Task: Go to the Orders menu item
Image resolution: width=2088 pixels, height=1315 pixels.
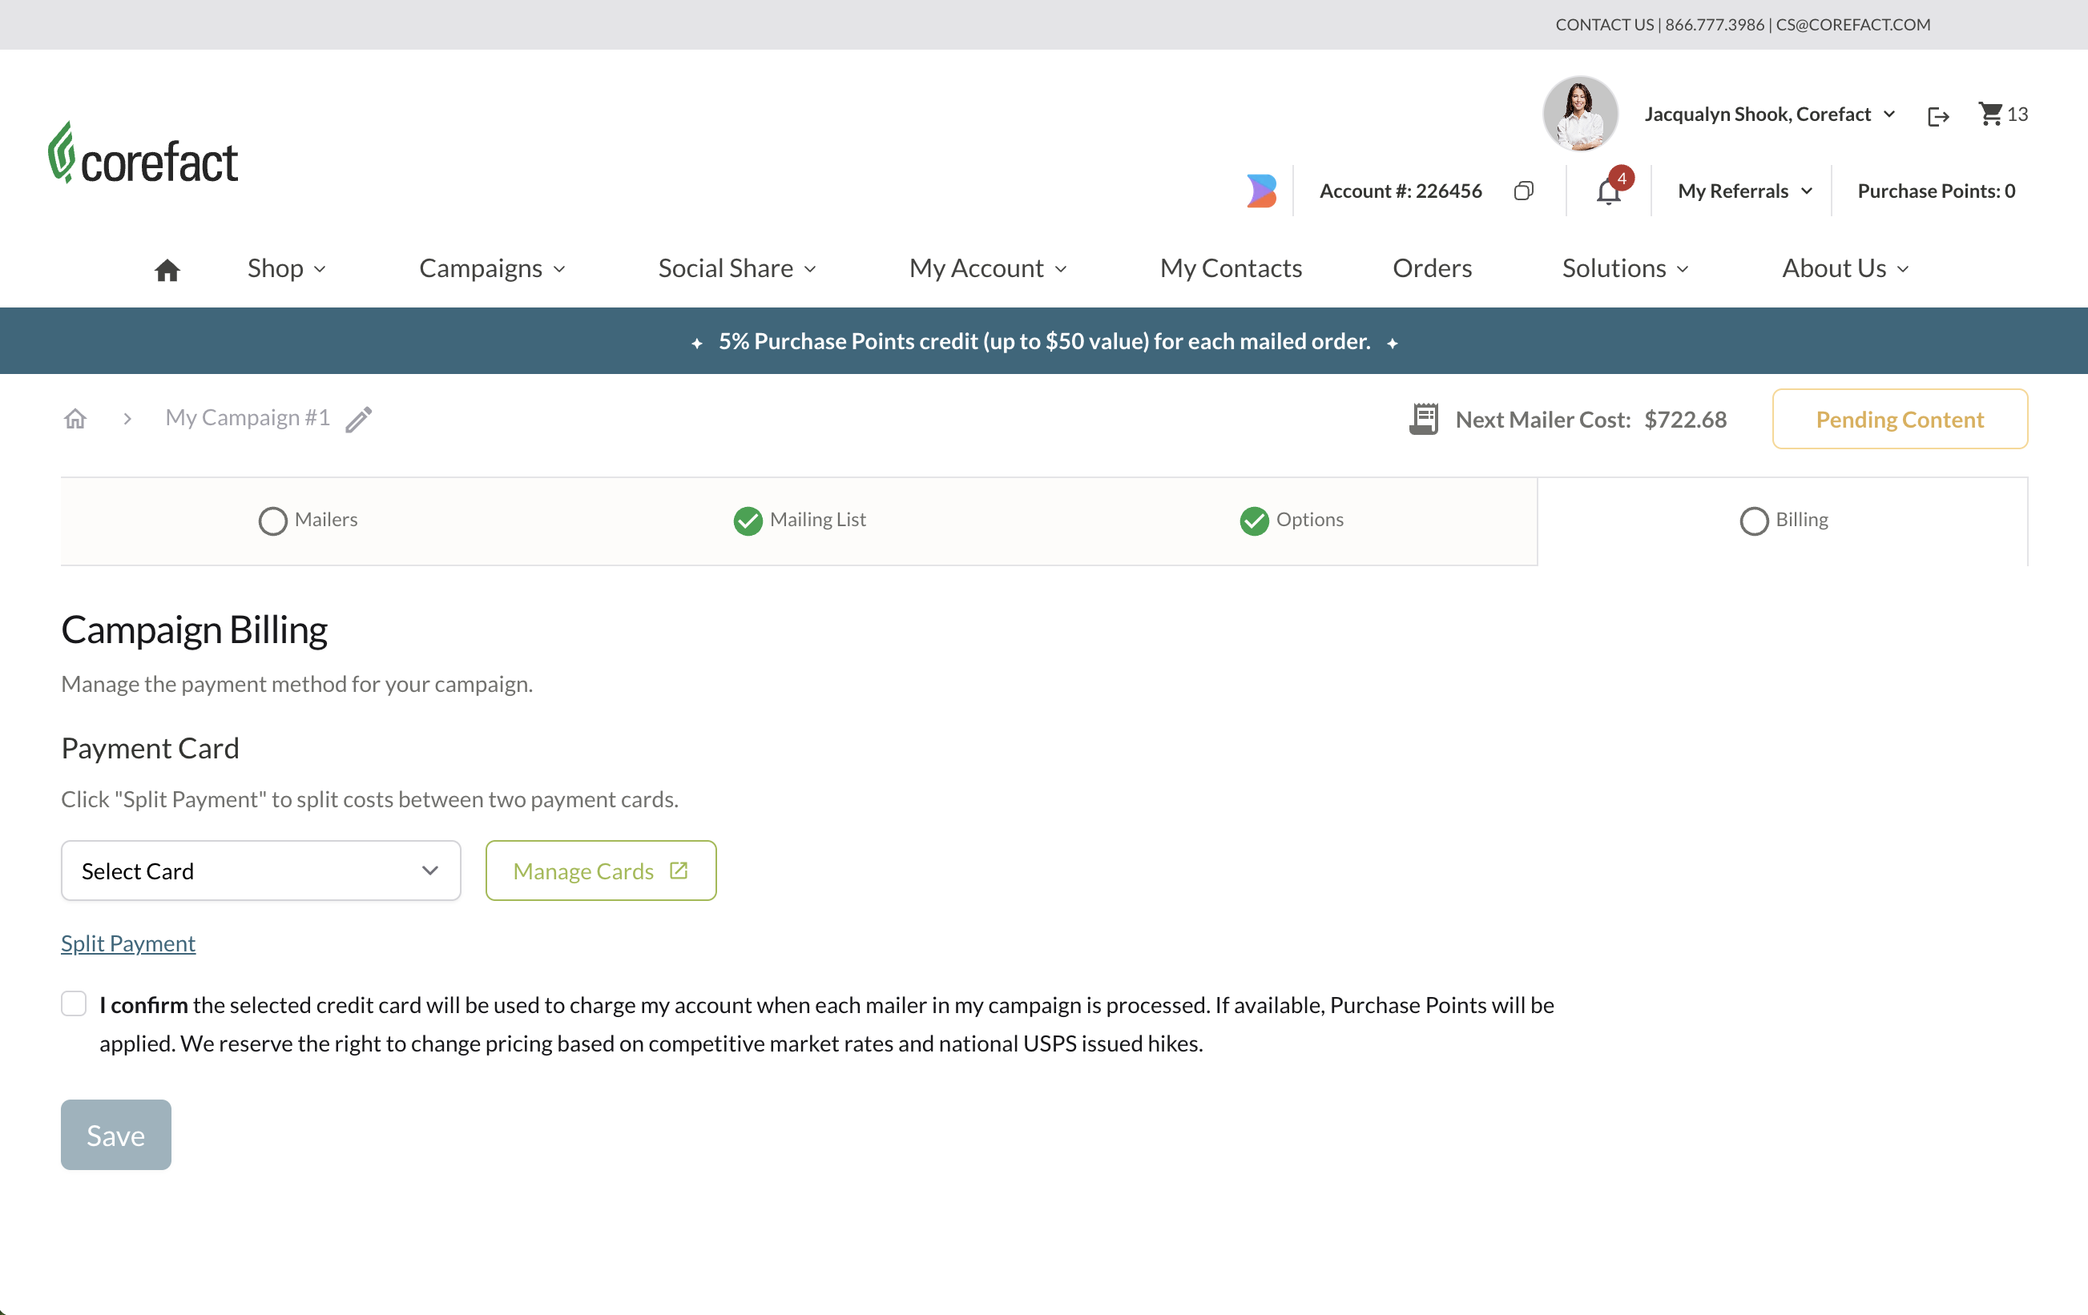Action: pos(1432,269)
